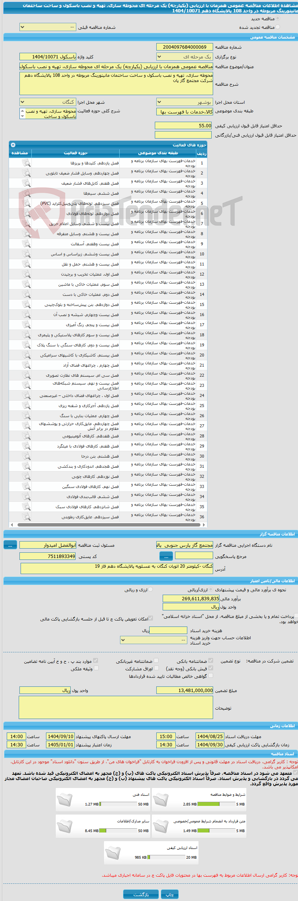298x901 pixels.
Task: Open view icon for row 12
Action: [26, 274]
